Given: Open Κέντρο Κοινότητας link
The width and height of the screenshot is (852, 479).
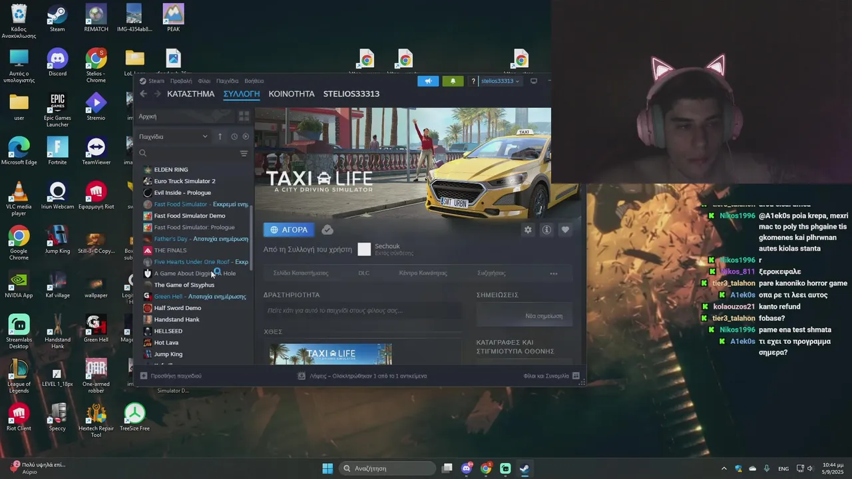Looking at the screenshot, I should [423, 273].
